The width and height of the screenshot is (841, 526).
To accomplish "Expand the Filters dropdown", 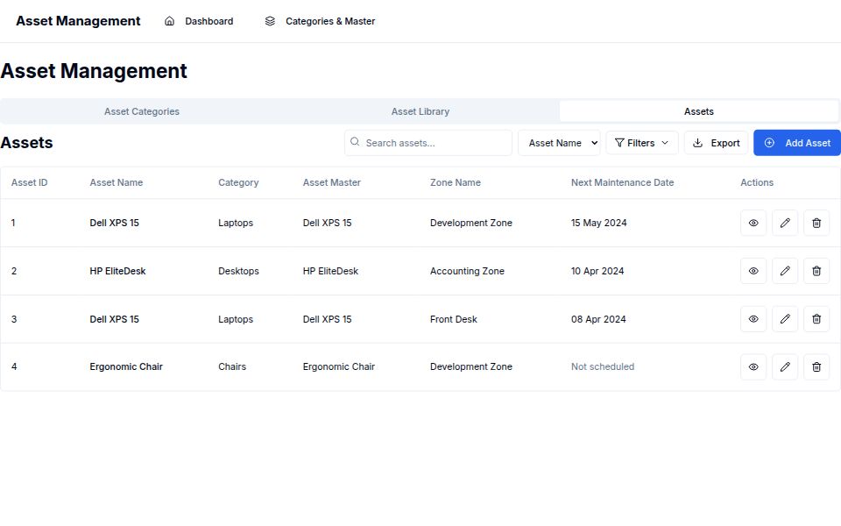I will click(641, 143).
